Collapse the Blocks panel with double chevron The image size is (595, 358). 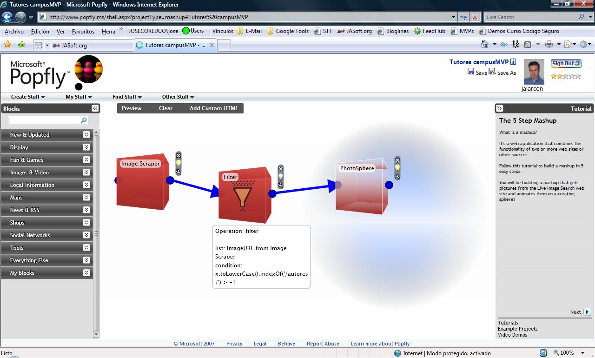tap(95, 108)
